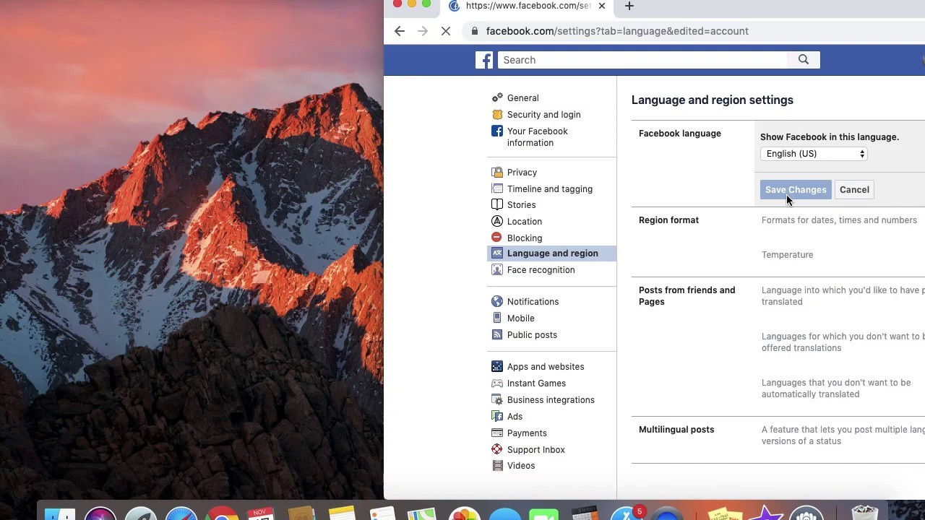Click the Public posts feed icon
Image resolution: width=925 pixels, height=520 pixels.
497,334
